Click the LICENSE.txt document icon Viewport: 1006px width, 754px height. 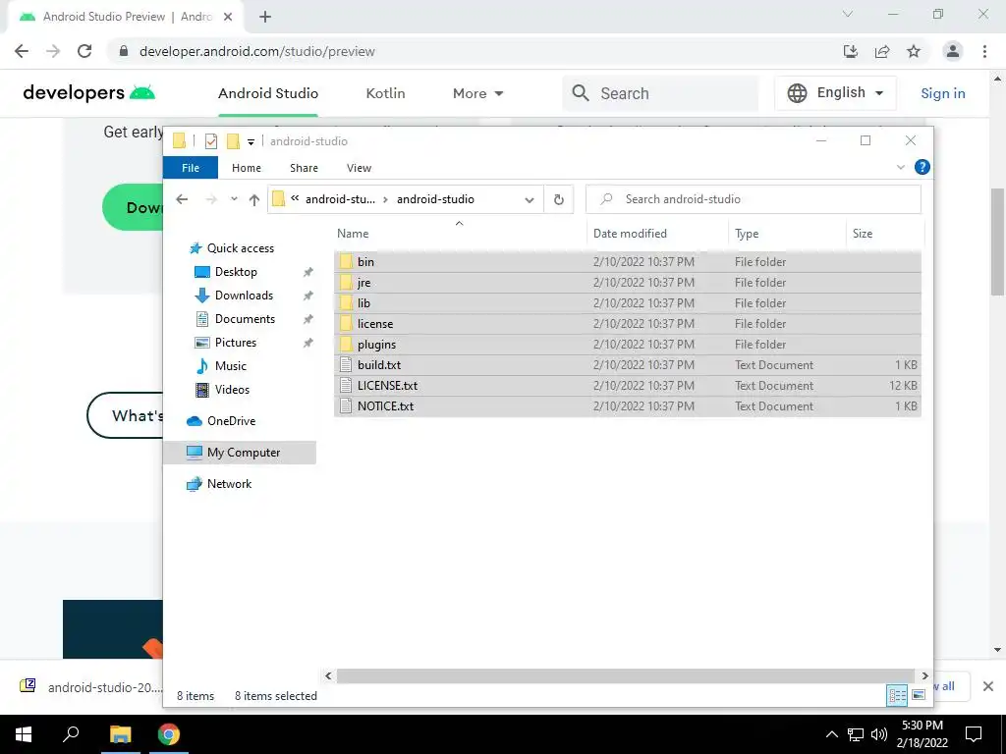coord(346,385)
